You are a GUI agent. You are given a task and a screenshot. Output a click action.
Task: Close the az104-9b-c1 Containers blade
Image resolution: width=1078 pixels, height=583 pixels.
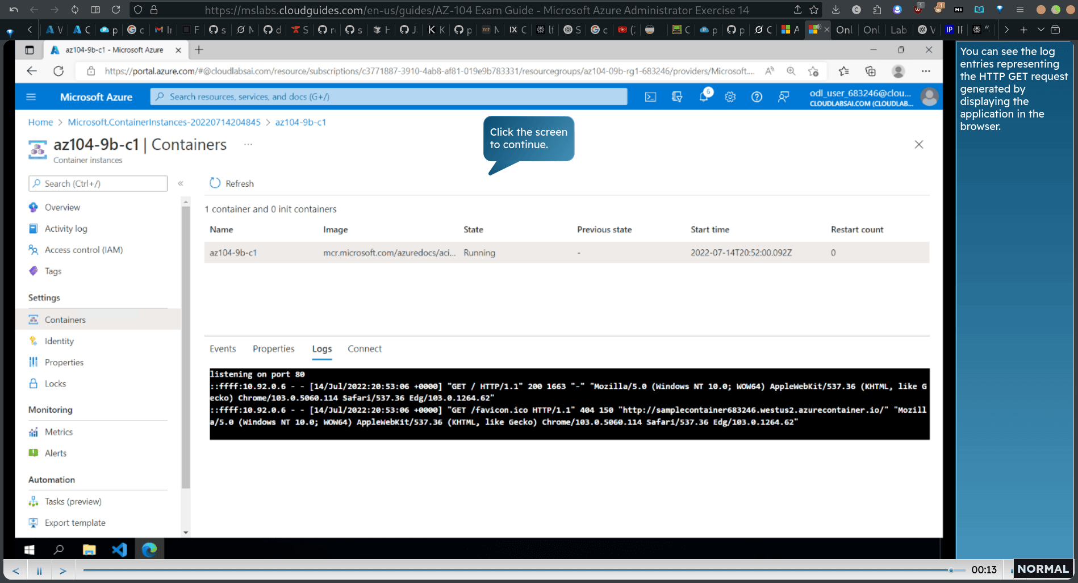pos(919,145)
